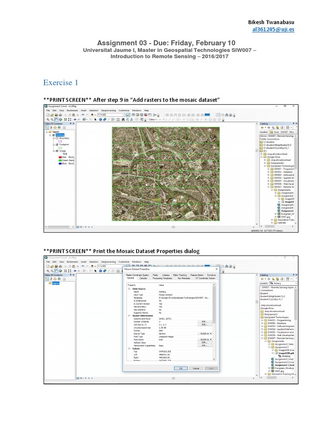335x447 pixels.
Task: Click Edit button for NoData Value
Action: point(205,342)
